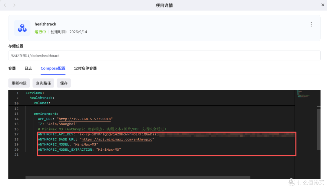327x189 pixels.
Task: Click line number 21 in the gutter
Action: tap(16, 155)
